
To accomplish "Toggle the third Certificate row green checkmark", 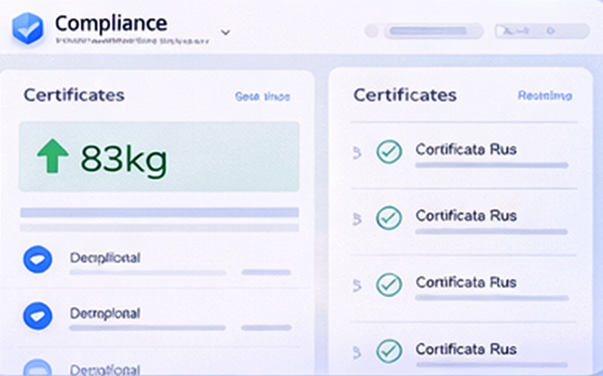I will click(389, 284).
